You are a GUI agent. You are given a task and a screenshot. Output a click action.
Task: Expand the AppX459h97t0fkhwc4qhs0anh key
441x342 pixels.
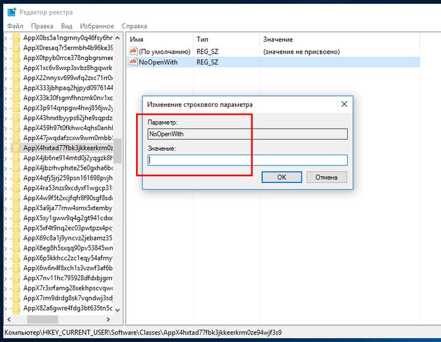click(6, 128)
